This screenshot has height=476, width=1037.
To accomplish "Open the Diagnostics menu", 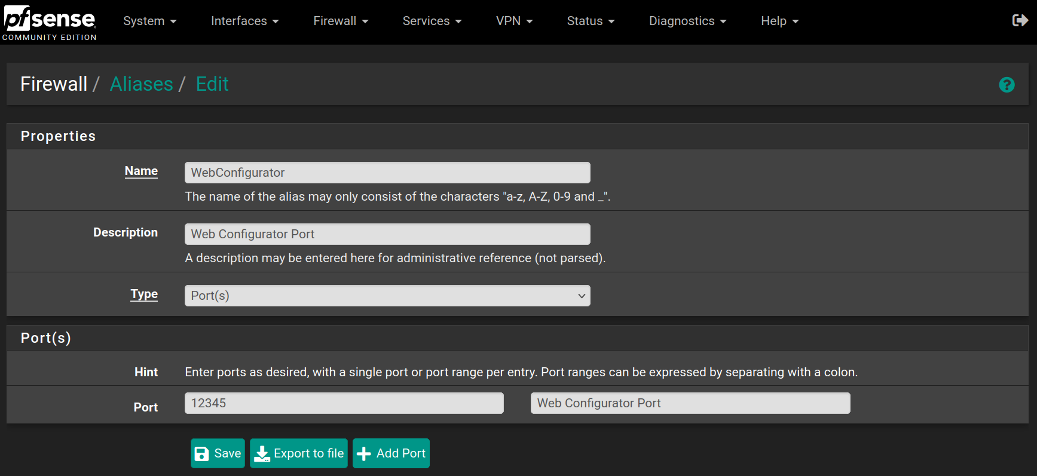I will (688, 21).
